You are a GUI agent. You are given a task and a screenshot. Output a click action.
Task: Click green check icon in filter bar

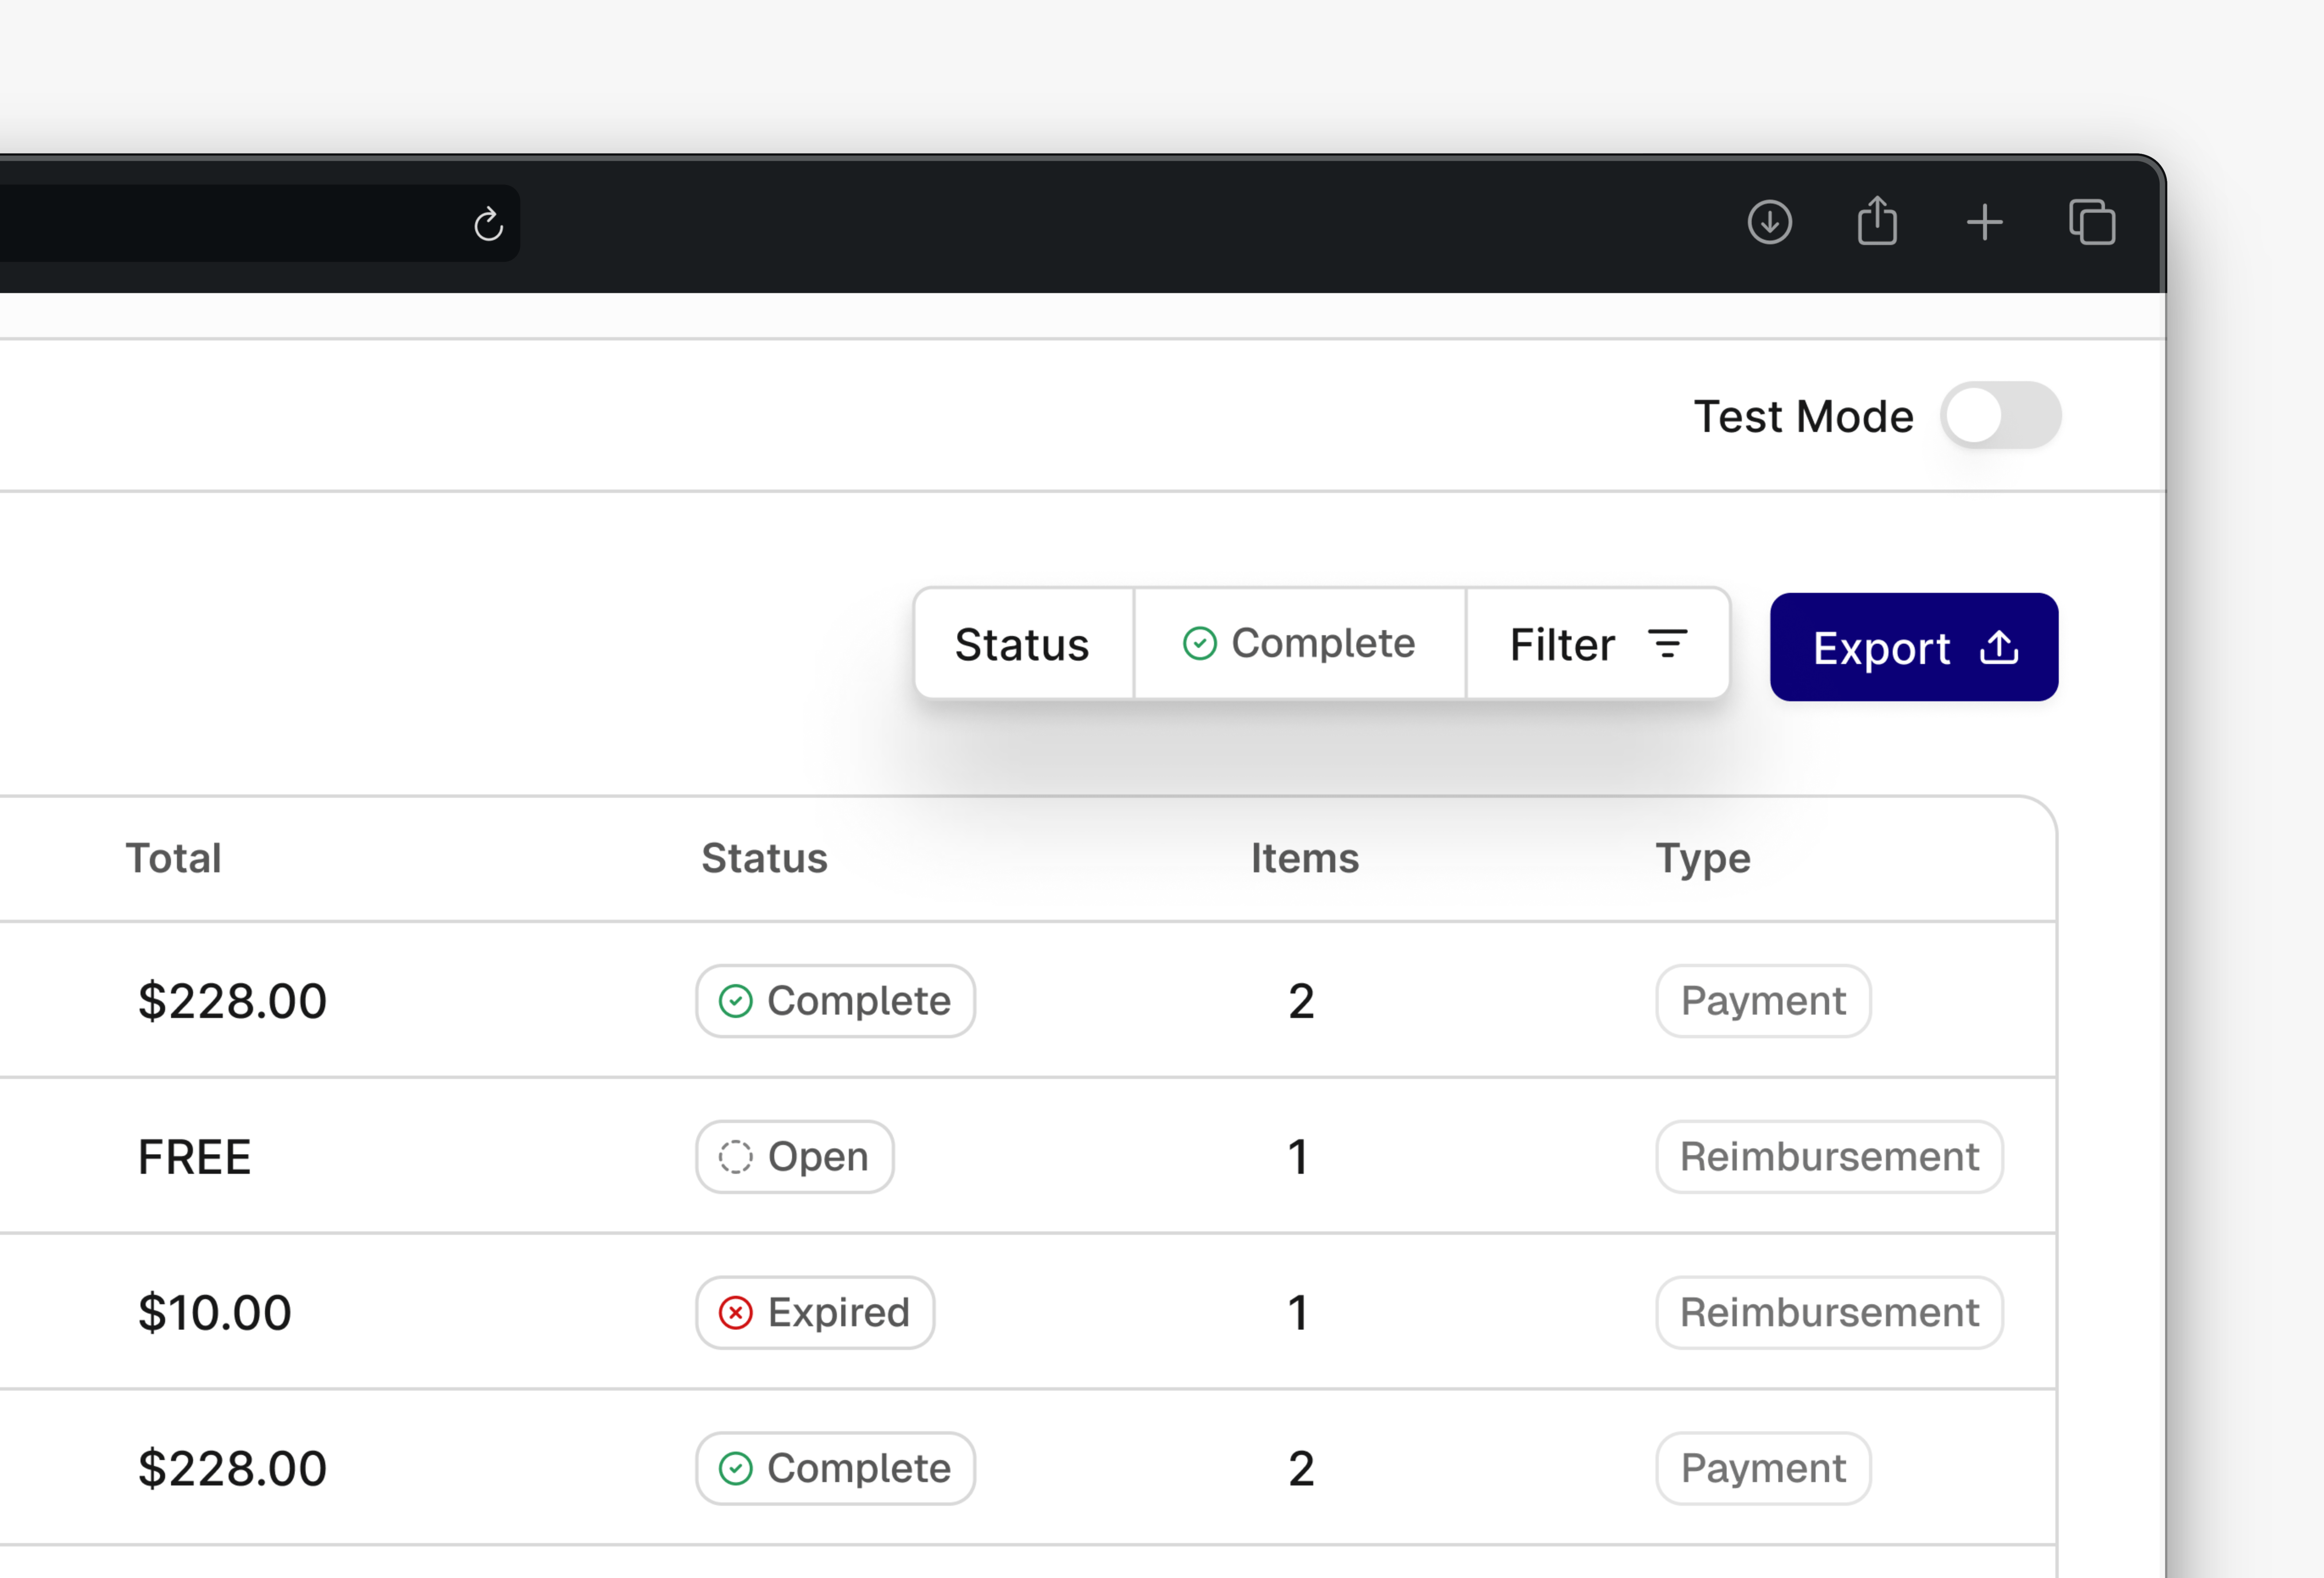1199,644
